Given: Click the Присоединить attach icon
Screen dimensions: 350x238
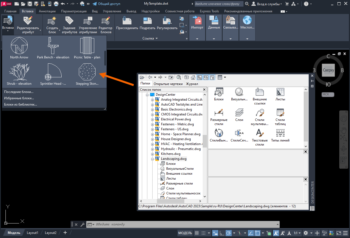Looking at the screenshot, I should click(127, 23).
